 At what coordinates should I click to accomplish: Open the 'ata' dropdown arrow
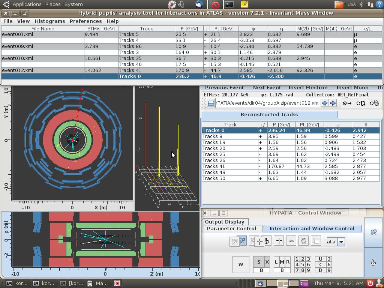pyautogui.click(x=341, y=242)
